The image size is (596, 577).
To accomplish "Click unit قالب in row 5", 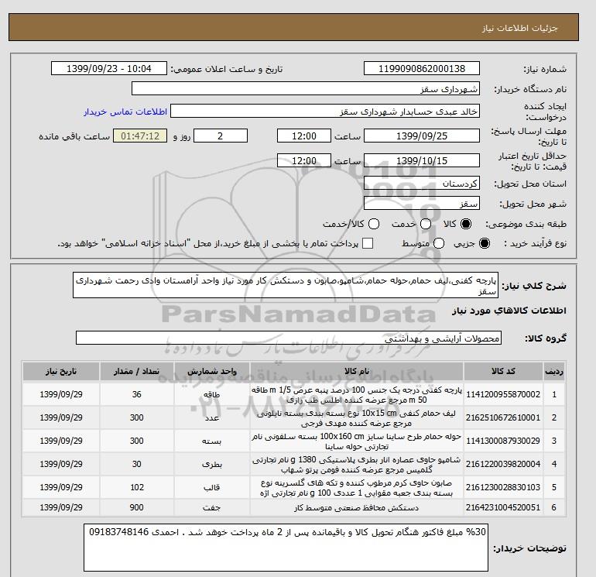I will coord(212,487).
